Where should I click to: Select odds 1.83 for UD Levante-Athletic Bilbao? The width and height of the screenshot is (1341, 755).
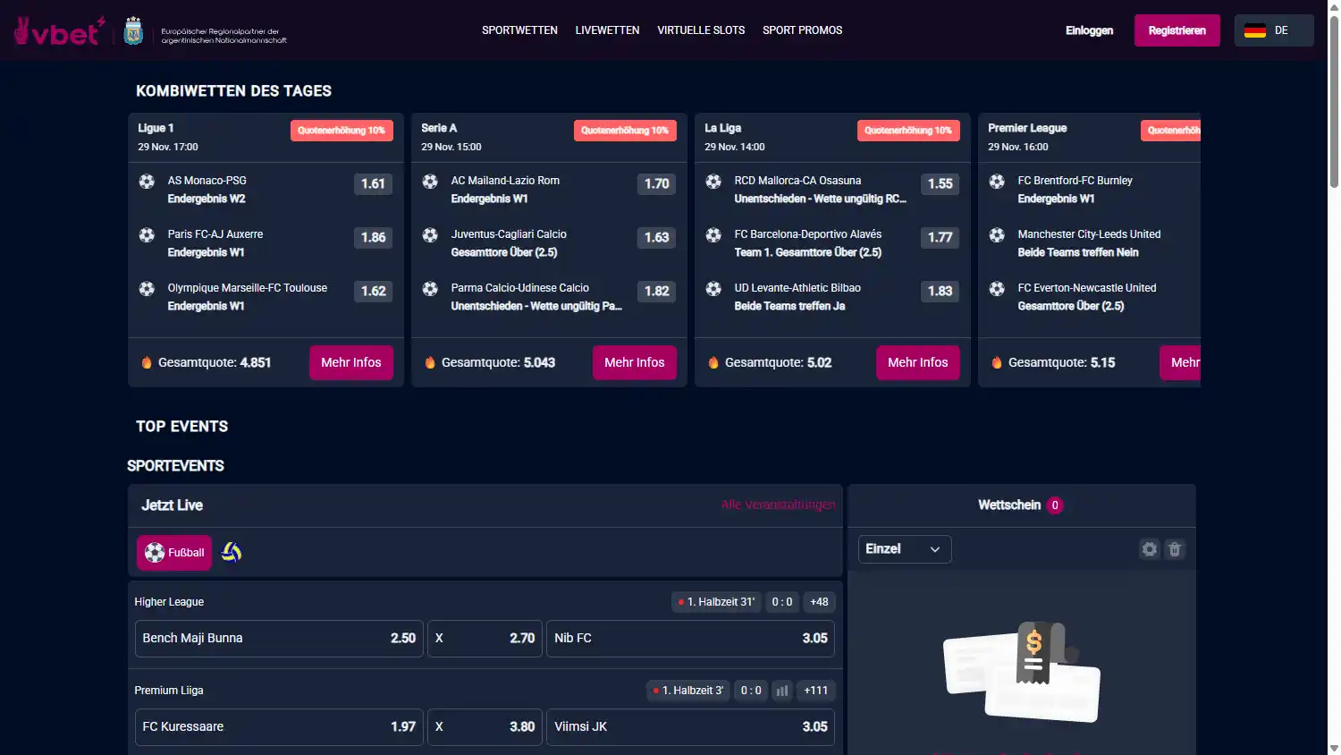tap(940, 292)
